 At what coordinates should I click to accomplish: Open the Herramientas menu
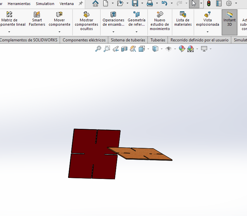[19, 4]
